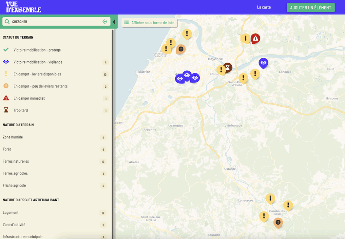Click the 'Ajouter un élément' button
Viewport: 345px width, 239px height.
(x=311, y=7)
